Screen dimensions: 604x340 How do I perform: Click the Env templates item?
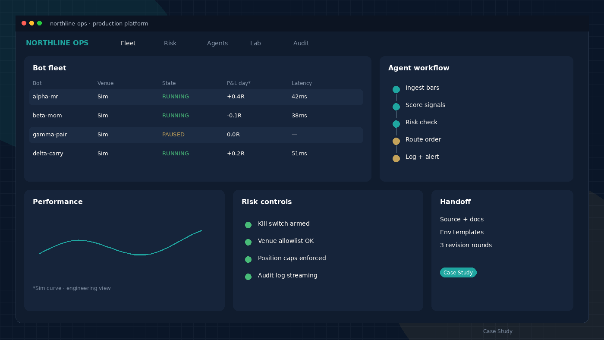[462, 232]
